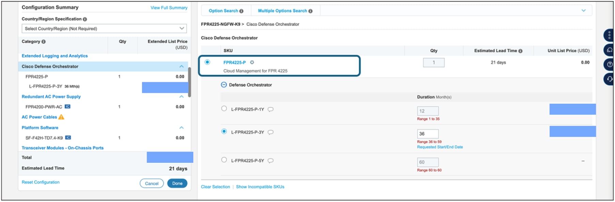Viewport: 615px width, 202px height.
Task: Click 'Cloud Management for FPR 4225' description
Action: pyautogui.click(x=255, y=71)
